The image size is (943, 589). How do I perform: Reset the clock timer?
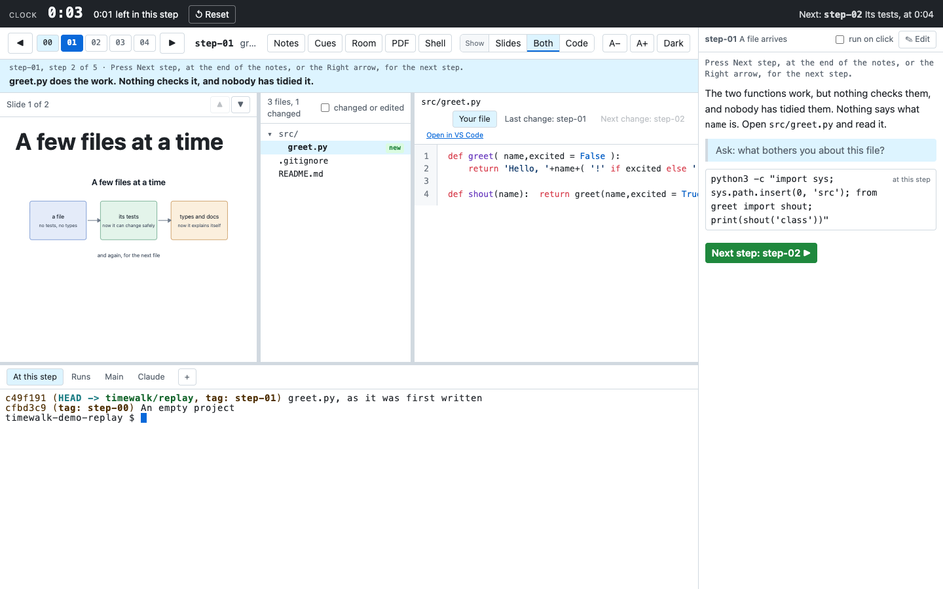click(x=212, y=14)
